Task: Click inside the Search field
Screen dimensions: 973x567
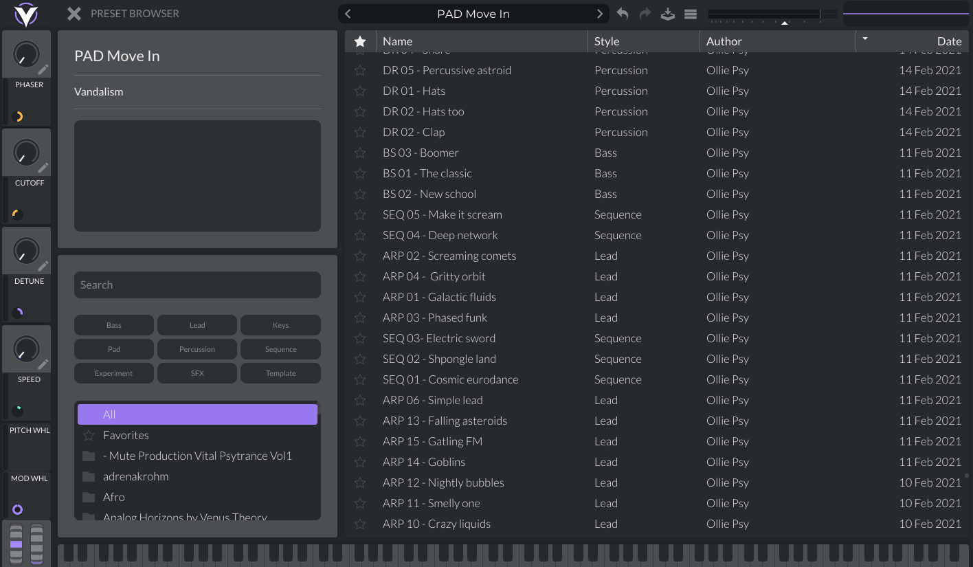Action: coord(197,285)
